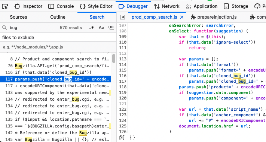Click 'document.location.href = url' code line
This screenshot has height=142, width=266.
pyautogui.click(x=215, y=126)
